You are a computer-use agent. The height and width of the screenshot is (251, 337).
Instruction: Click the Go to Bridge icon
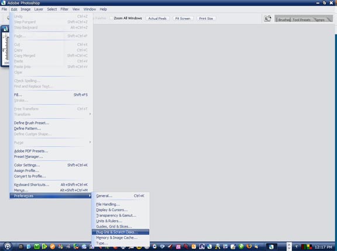pyautogui.click(x=267, y=19)
